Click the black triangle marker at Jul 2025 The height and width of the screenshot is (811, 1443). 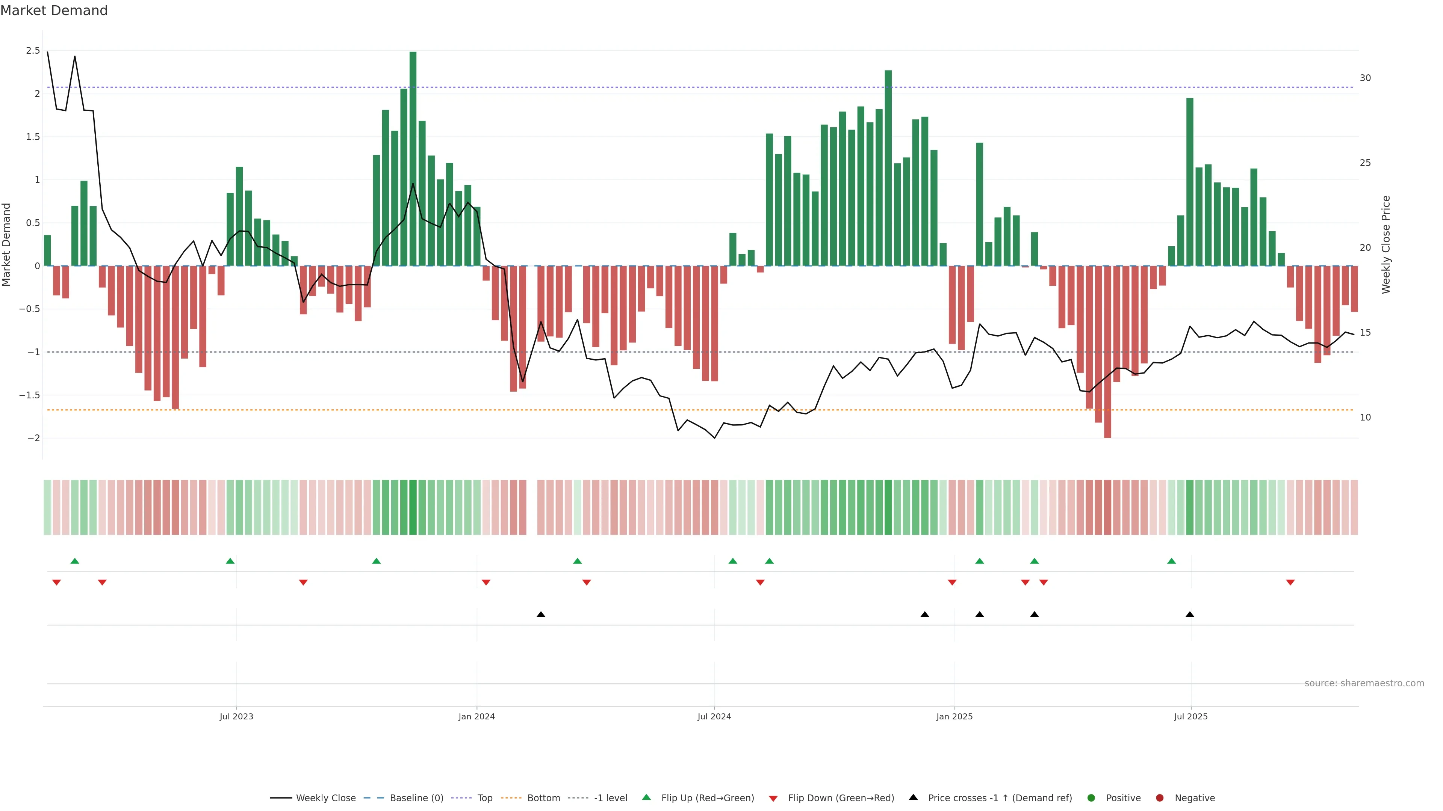point(1190,615)
